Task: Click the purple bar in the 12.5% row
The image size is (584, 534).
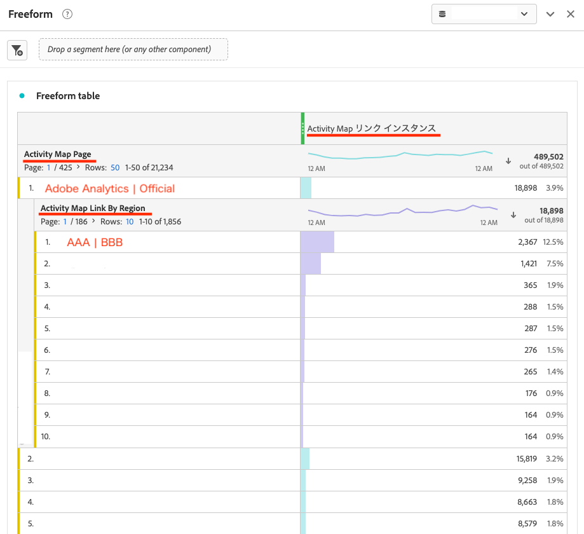Action: pos(317,242)
